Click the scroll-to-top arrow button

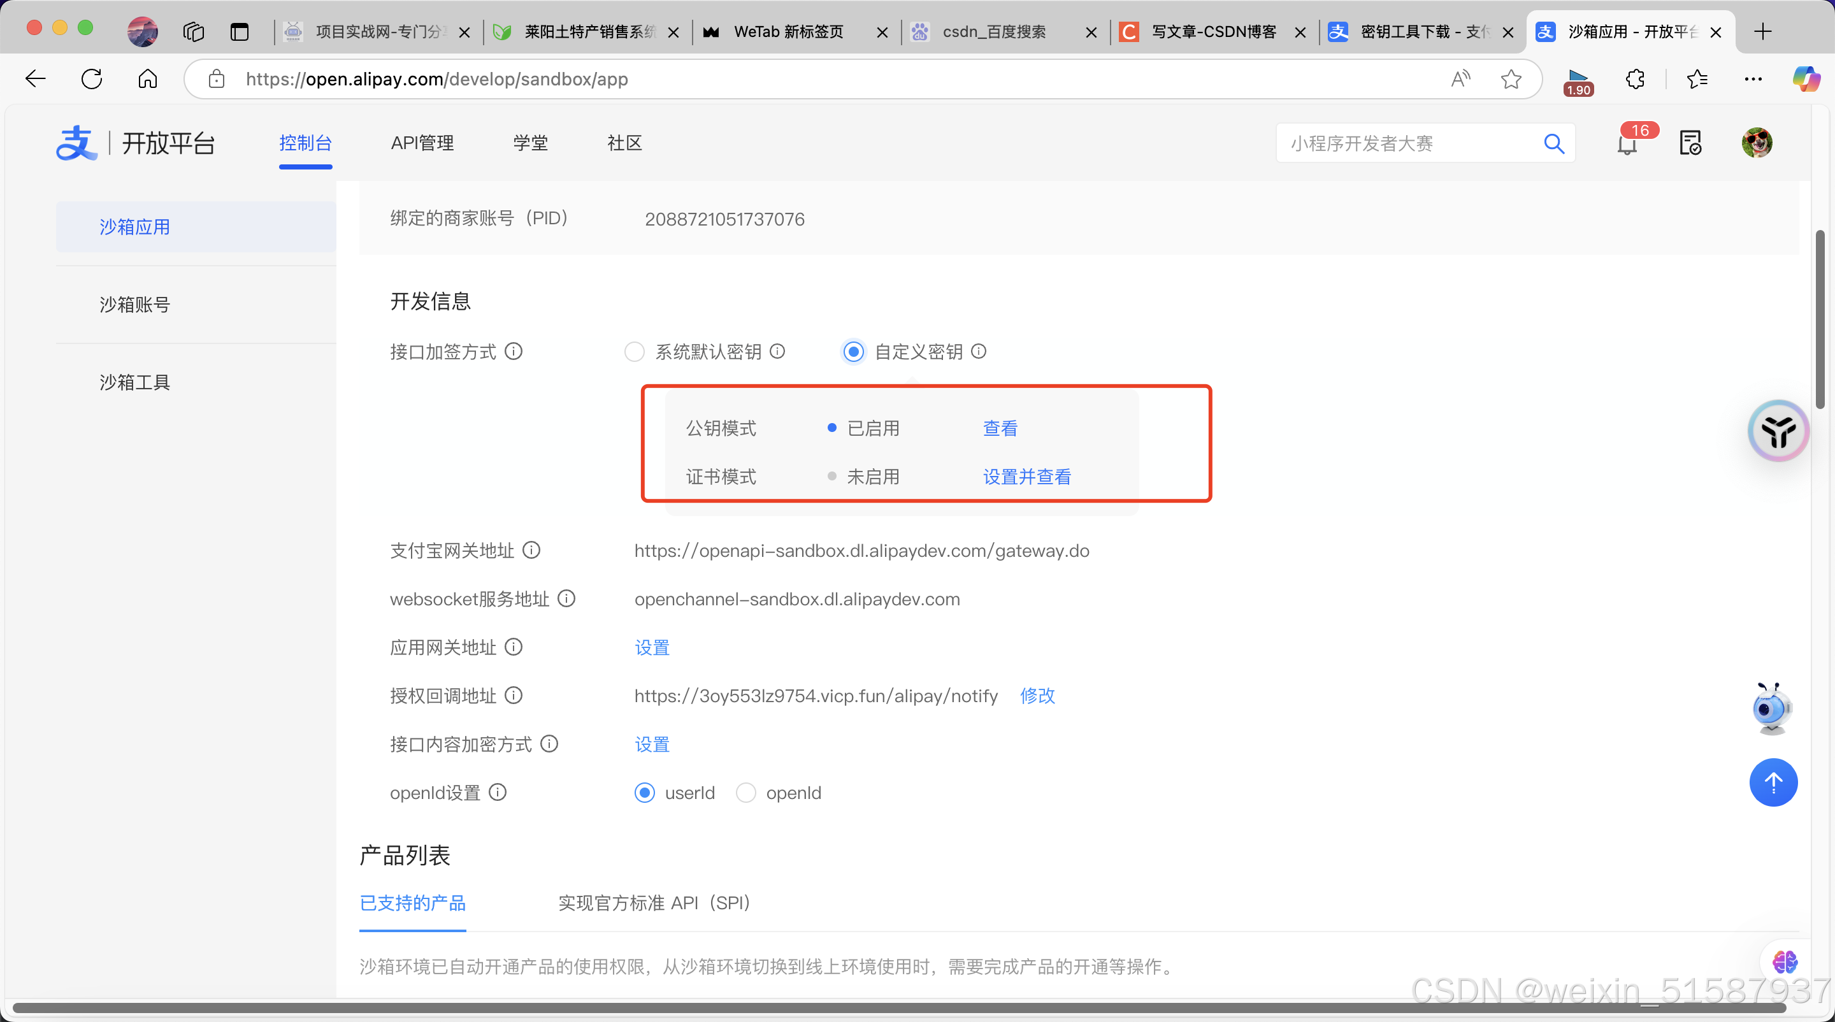tap(1774, 782)
